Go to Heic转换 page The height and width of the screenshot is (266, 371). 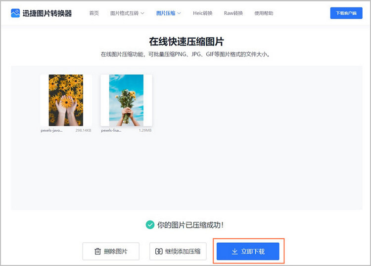tap(202, 13)
